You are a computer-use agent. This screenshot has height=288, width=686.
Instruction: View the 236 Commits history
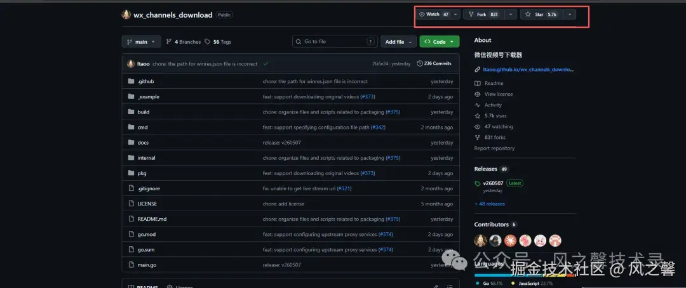point(434,63)
